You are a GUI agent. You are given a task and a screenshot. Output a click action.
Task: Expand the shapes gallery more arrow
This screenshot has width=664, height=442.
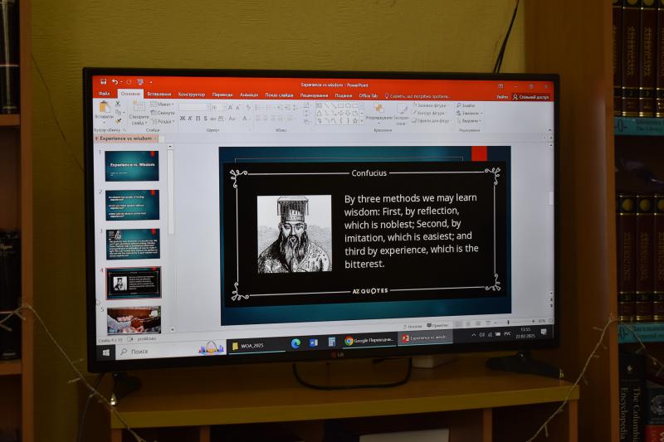click(x=361, y=121)
